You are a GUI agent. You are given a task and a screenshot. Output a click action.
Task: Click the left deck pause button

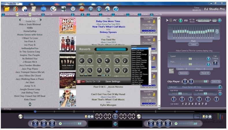click(x=52, y=124)
